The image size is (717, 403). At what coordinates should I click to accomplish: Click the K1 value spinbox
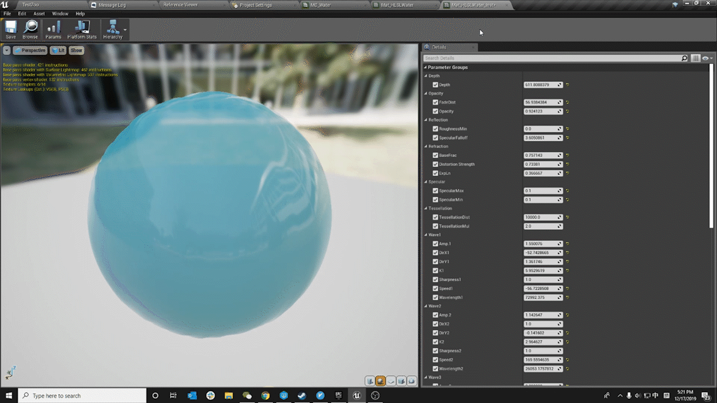pos(543,270)
